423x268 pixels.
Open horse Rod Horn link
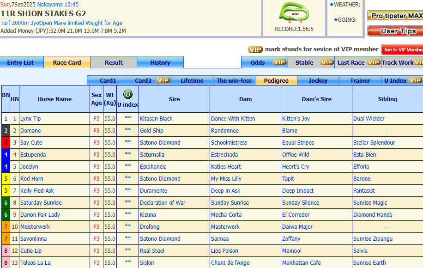coord(31,179)
